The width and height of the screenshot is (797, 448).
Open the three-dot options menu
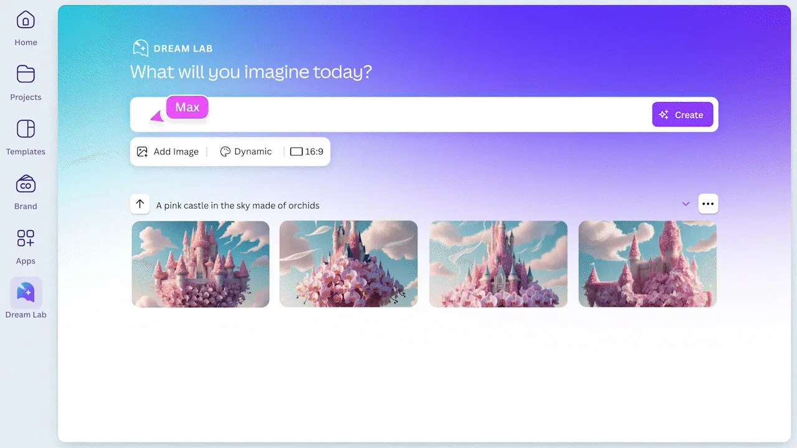pos(708,203)
